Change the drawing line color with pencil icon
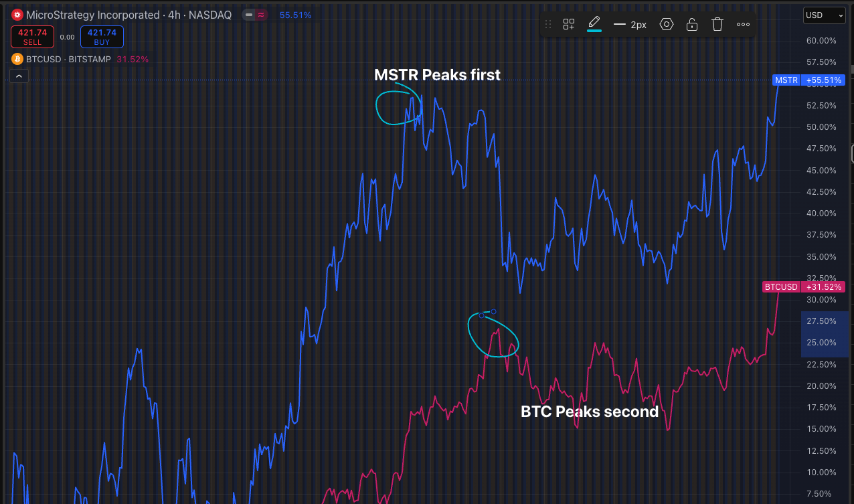The height and width of the screenshot is (504, 854). click(x=594, y=24)
